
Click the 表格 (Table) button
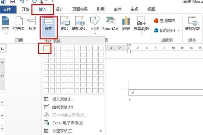pyautogui.click(x=48, y=26)
